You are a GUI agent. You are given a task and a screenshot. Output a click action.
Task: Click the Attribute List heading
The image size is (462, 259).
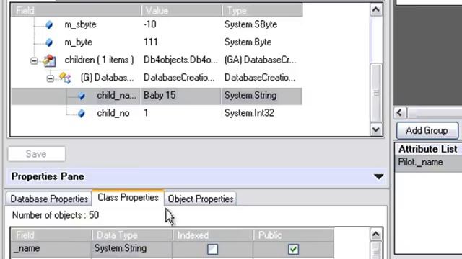(428, 149)
